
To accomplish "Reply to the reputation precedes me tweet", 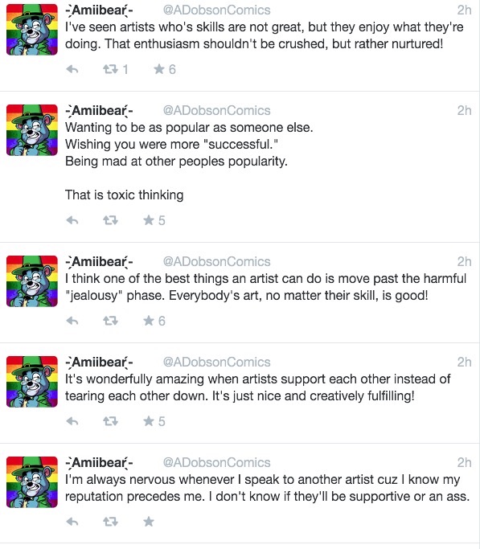I will [72, 522].
